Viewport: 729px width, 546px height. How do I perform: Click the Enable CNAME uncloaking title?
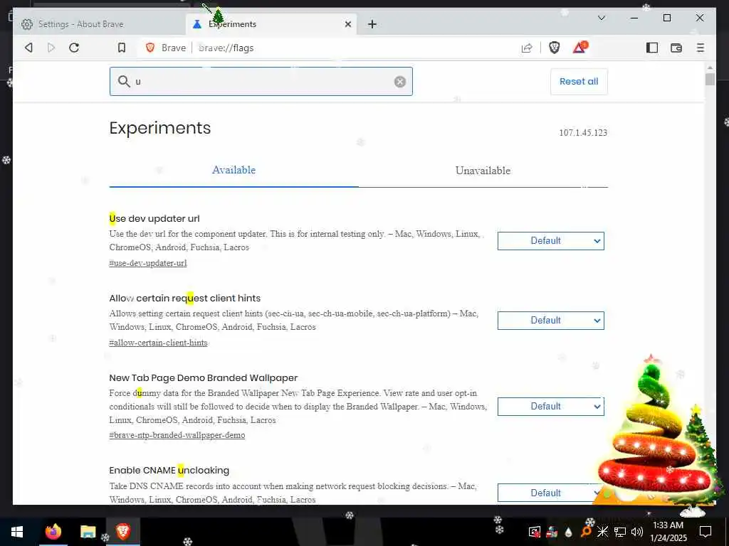pos(169,471)
